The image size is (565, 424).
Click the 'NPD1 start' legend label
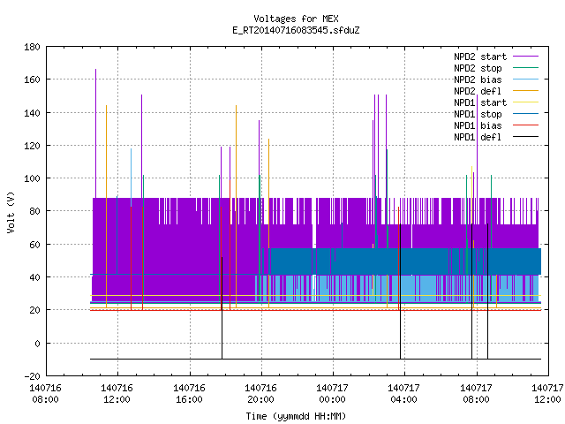(x=480, y=102)
